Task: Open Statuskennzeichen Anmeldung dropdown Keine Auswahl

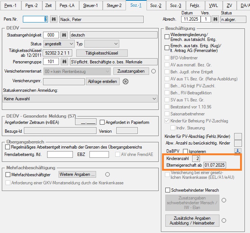Action: (x=80, y=99)
